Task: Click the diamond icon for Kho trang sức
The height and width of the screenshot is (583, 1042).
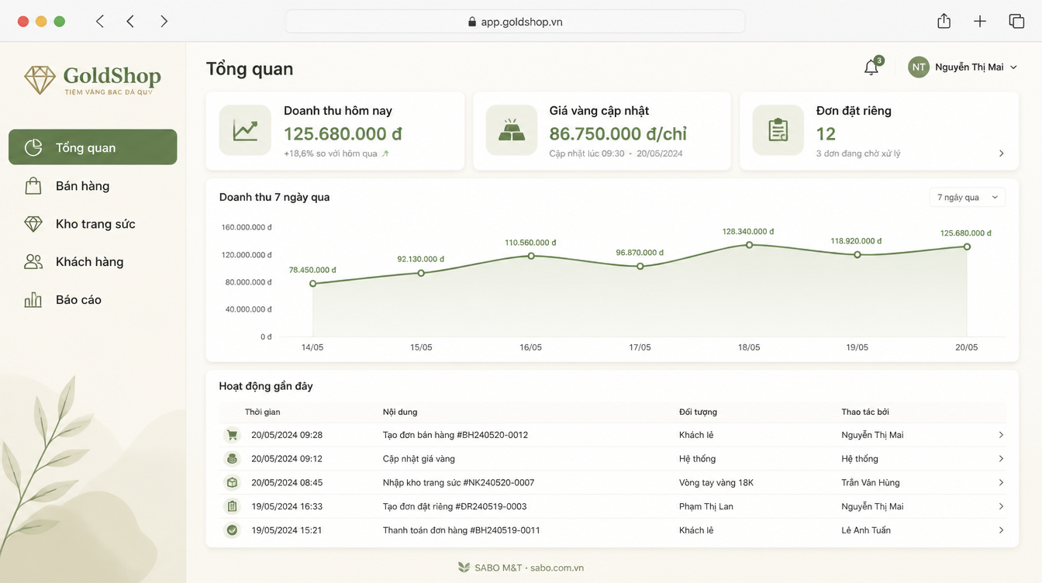Action: pos(33,224)
